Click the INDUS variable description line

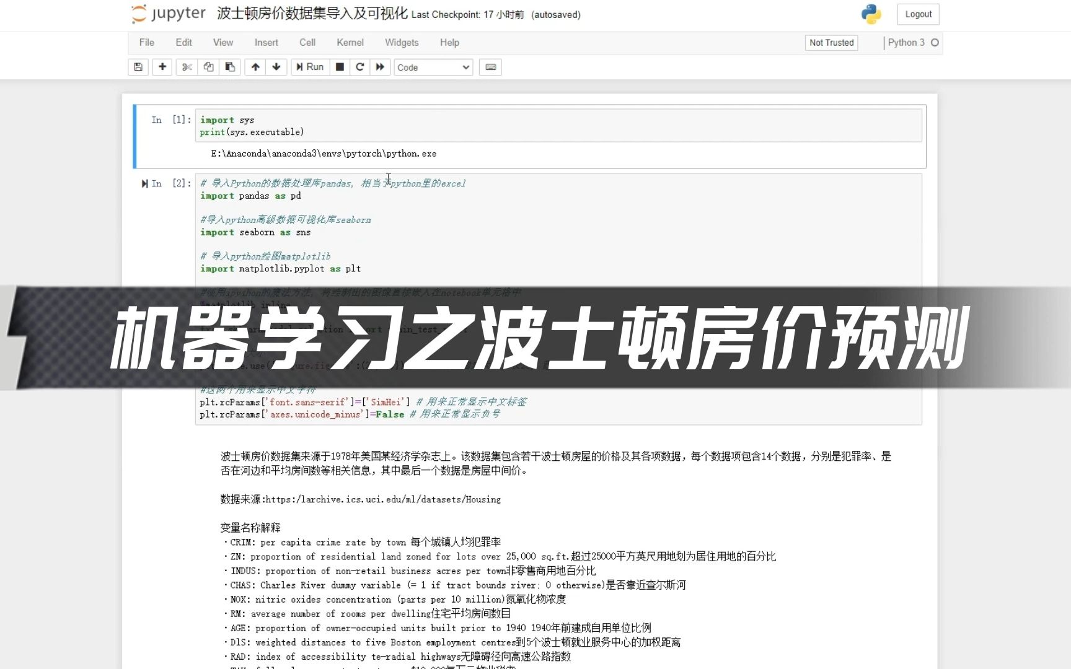click(409, 571)
